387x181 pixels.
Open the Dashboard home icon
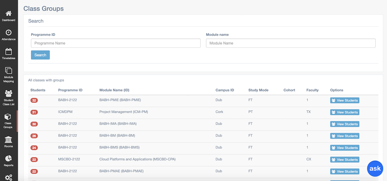pyautogui.click(x=9, y=14)
